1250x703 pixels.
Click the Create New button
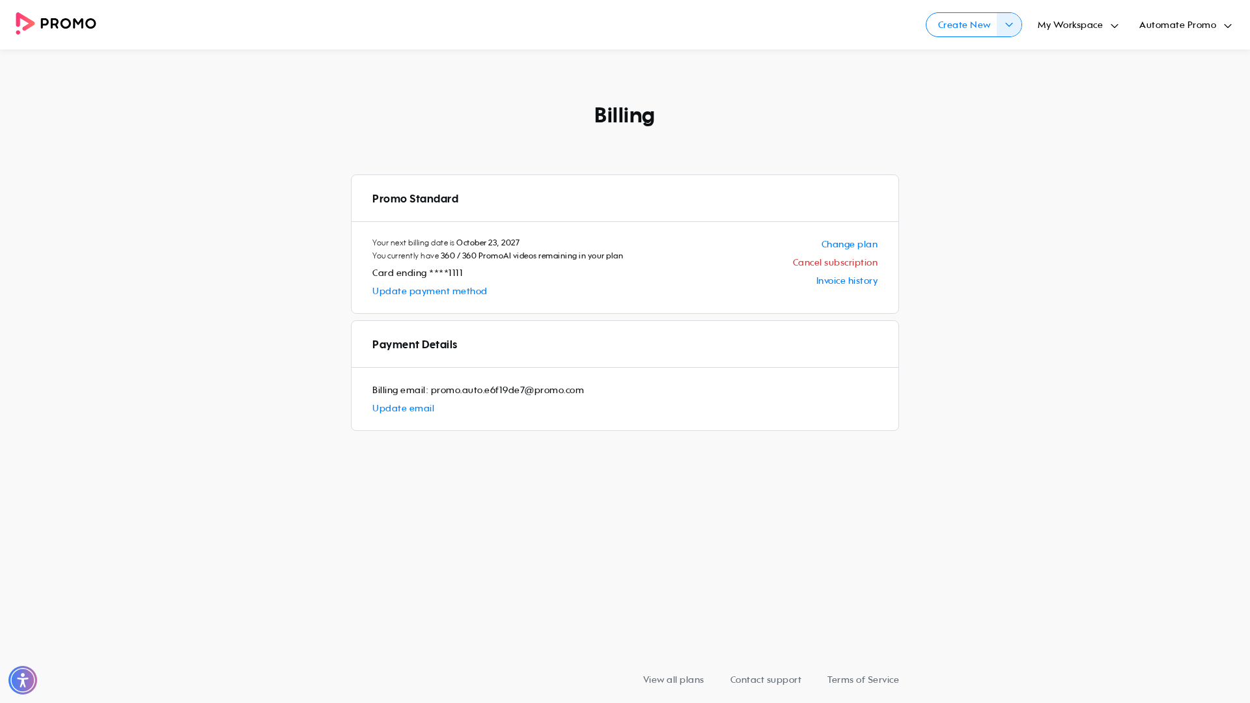[964, 25]
